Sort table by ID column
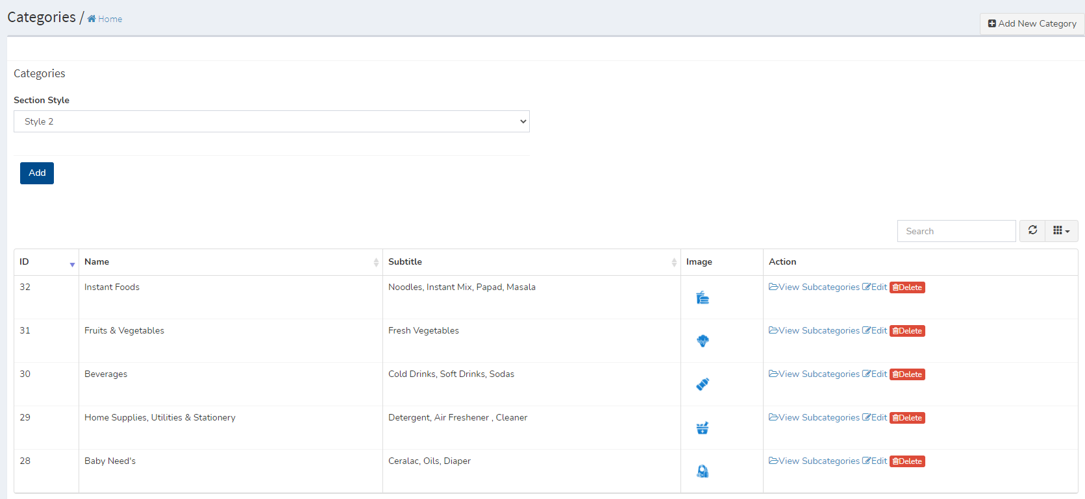 [47, 262]
